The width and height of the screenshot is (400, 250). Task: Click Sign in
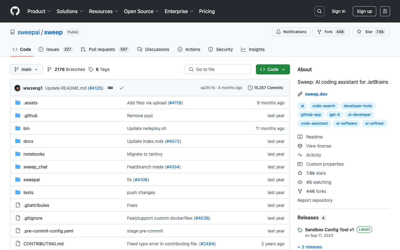click(x=338, y=11)
